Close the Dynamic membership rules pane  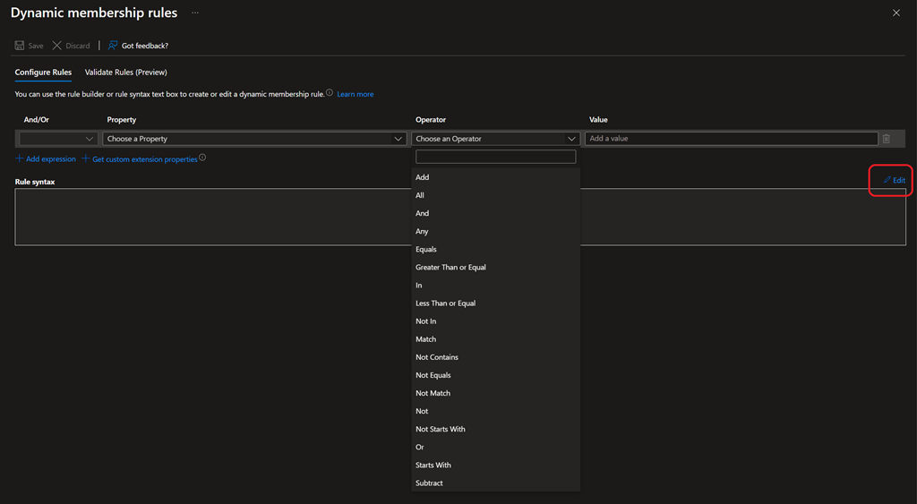pos(896,13)
